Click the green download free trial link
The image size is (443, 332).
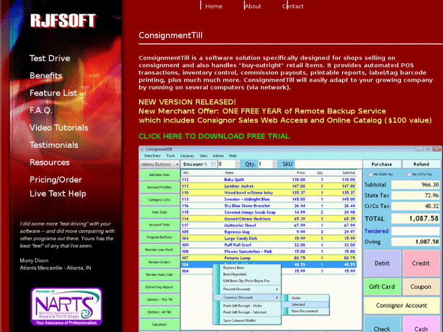point(214,136)
